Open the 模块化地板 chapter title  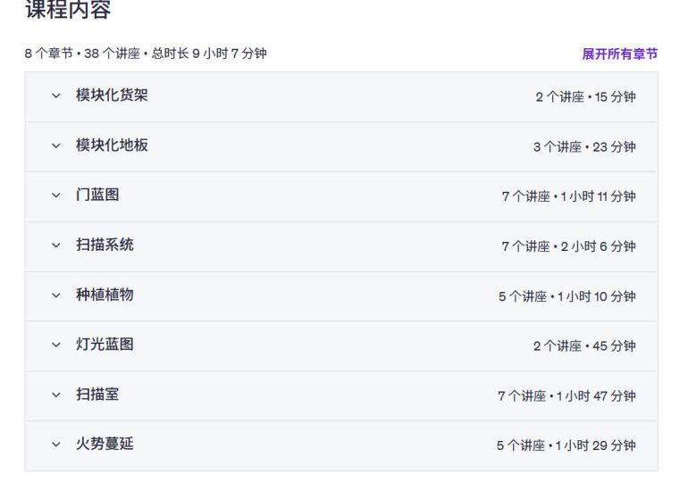pos(112,146)
